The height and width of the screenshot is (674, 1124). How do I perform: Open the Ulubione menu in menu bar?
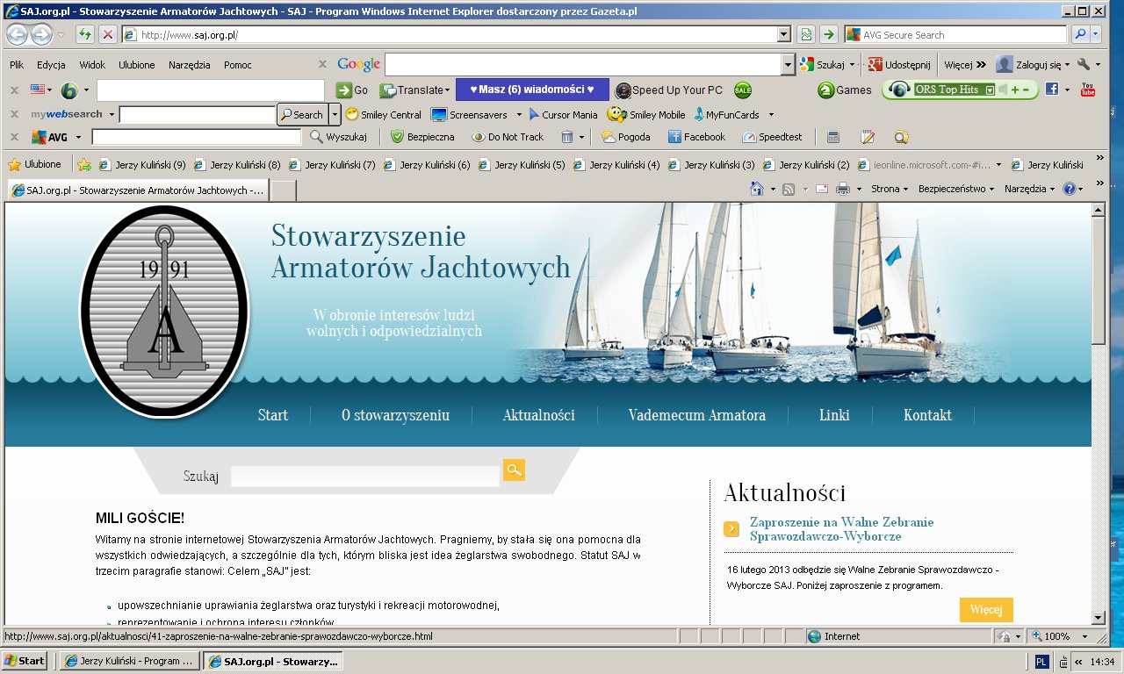click(136, 65)
